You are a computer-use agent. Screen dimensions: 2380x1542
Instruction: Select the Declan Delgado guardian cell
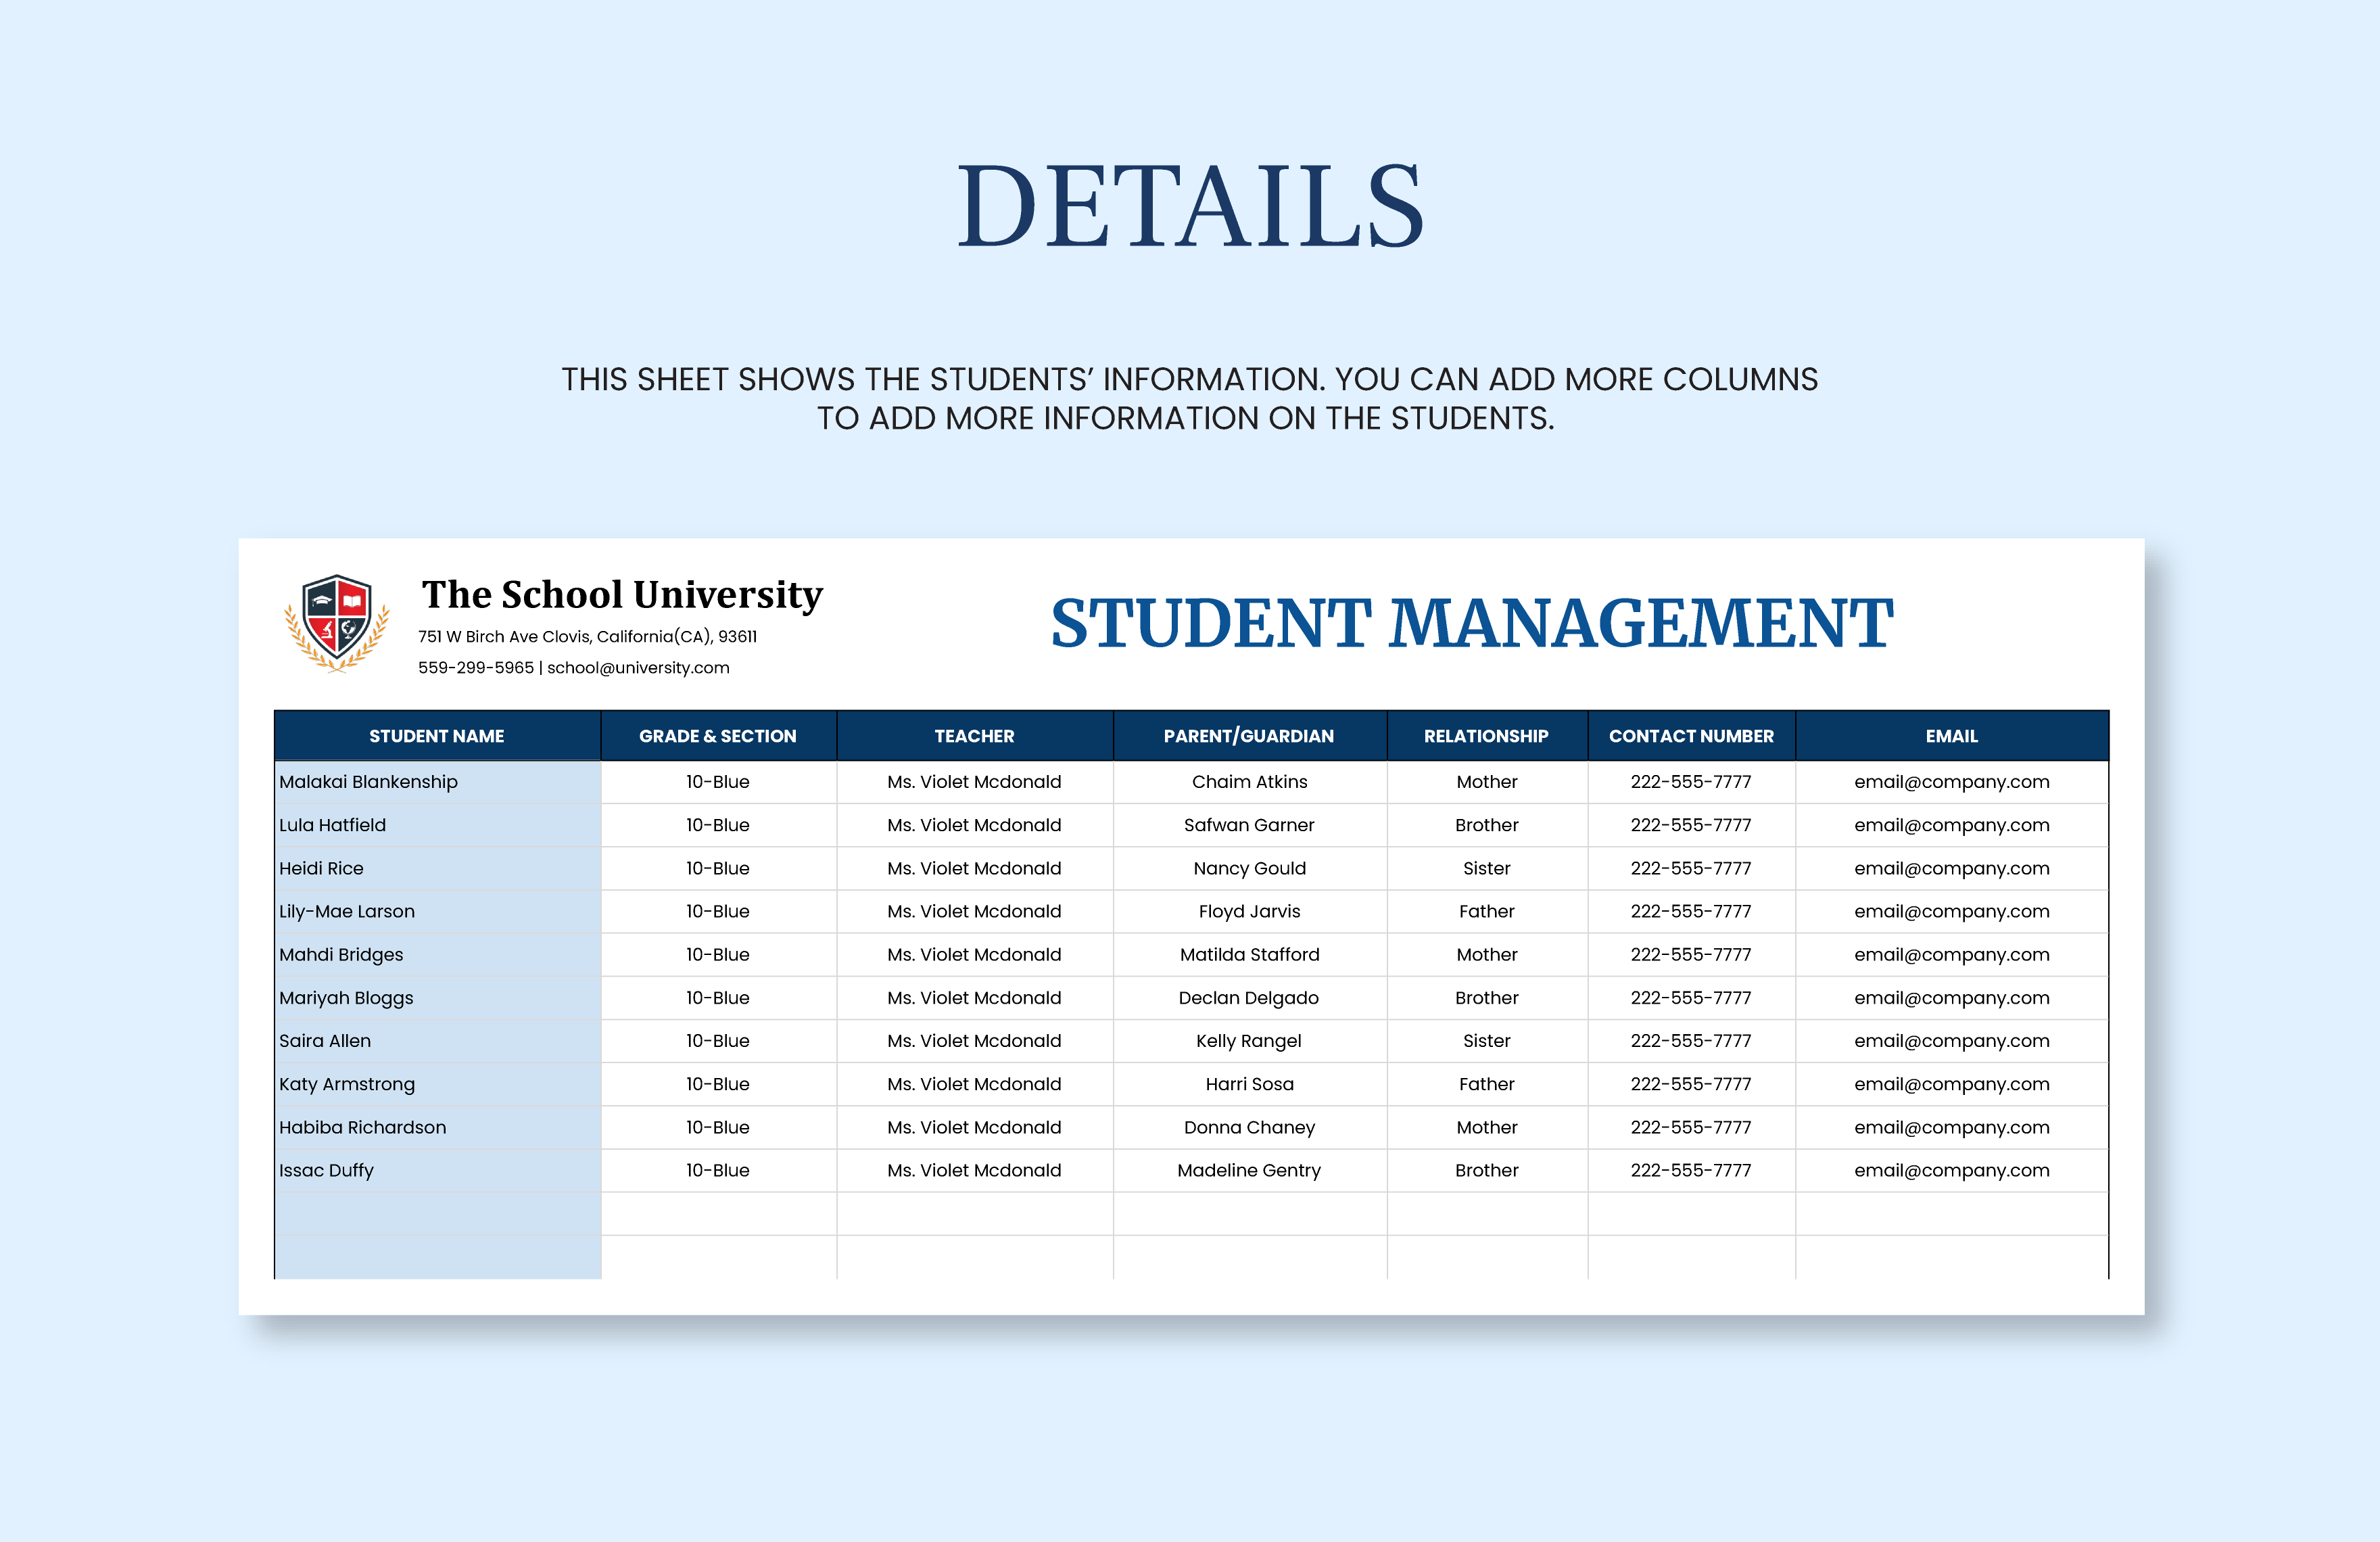(x=1249, y=997)
